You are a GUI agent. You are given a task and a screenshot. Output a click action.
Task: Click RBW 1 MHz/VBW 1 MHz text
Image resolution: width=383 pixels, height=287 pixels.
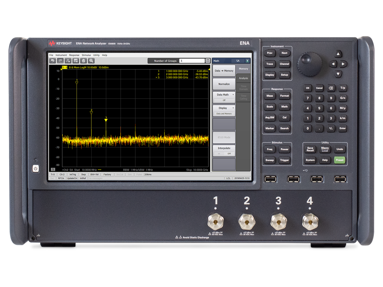coord(138,170)
